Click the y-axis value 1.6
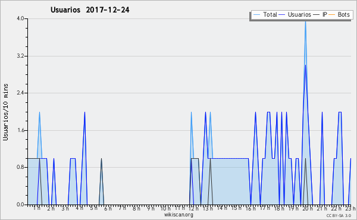 20,130
